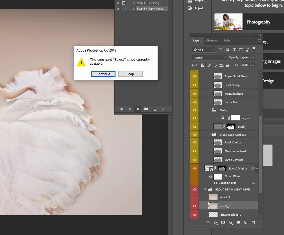Click Continue in the Photoshop warning dialog
This screenshot has height=235, width=284.
(103, 74)
